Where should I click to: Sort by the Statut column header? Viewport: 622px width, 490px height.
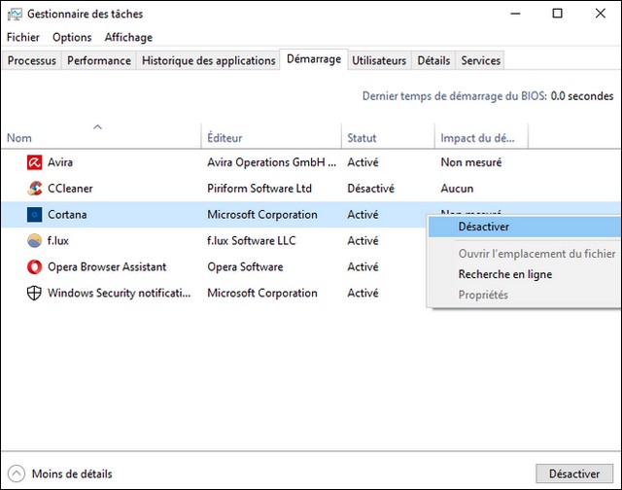point(388,138)
